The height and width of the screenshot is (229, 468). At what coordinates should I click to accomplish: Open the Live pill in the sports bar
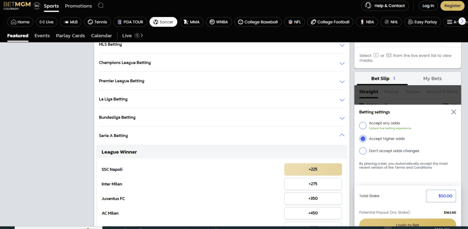(x=47, y=22)
